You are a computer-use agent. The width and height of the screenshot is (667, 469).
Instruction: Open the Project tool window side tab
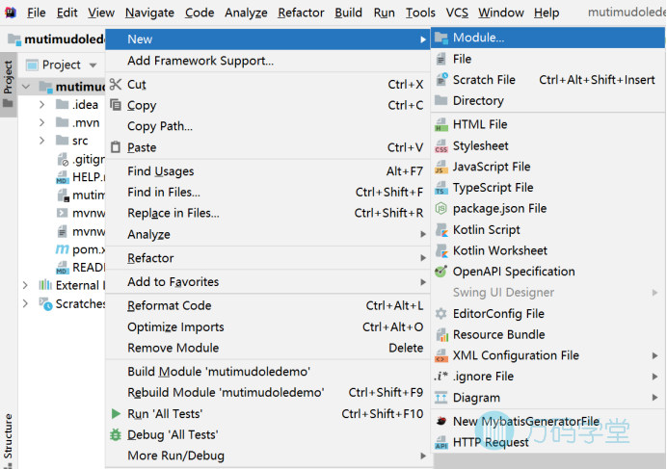[8, 84]
